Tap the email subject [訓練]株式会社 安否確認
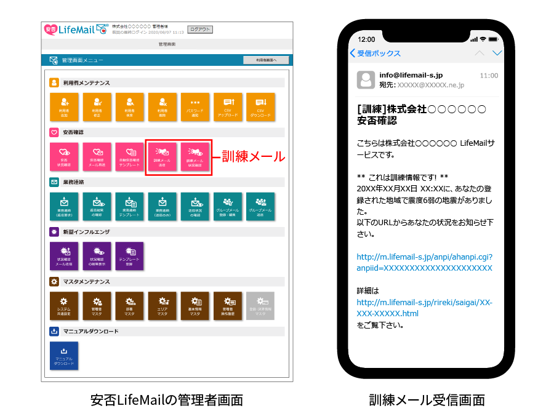The width and height of the screenshot is (554, 419). tap(421, 115)
